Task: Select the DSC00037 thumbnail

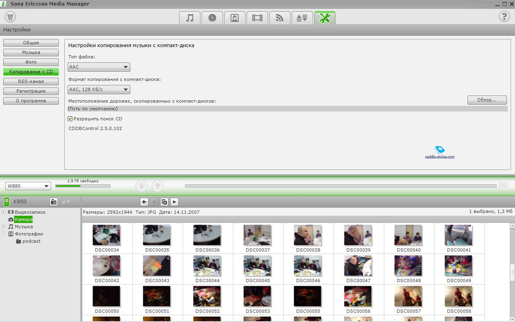Action: coord(257,235)
